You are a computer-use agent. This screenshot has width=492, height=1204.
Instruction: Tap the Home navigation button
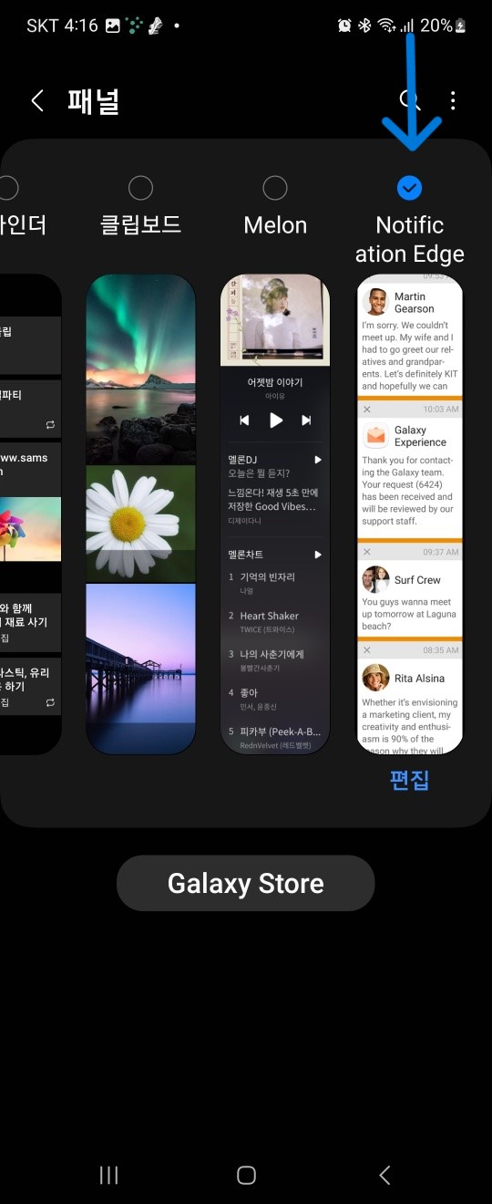click(246, 1176)
